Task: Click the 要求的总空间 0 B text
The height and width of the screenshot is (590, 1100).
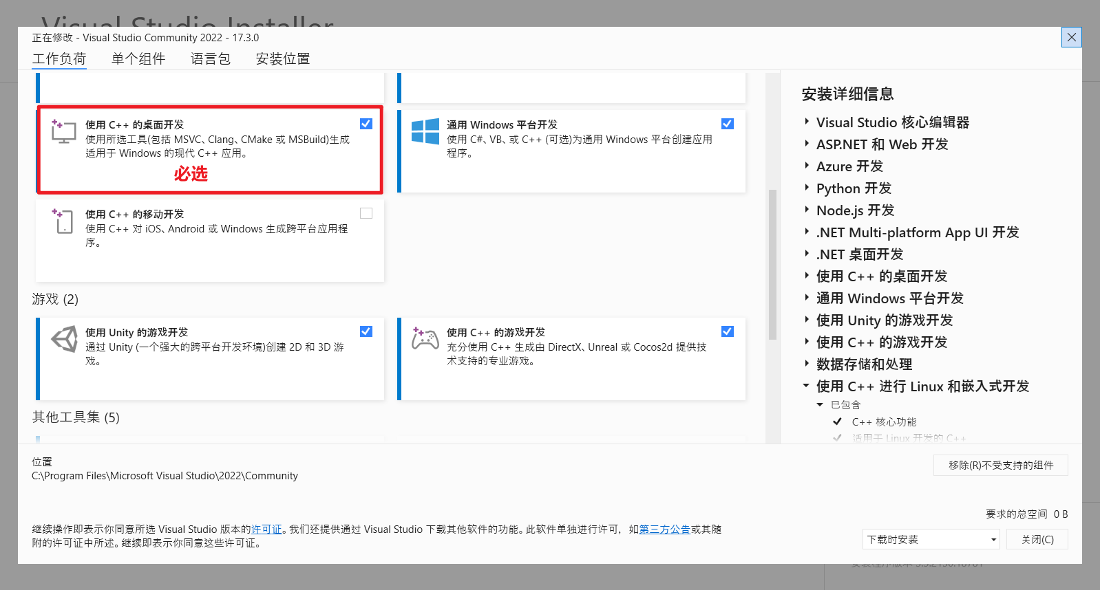Action: coord(1027,514)
